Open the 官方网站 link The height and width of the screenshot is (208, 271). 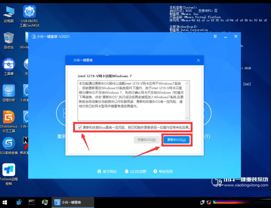(x=107, y=171)
